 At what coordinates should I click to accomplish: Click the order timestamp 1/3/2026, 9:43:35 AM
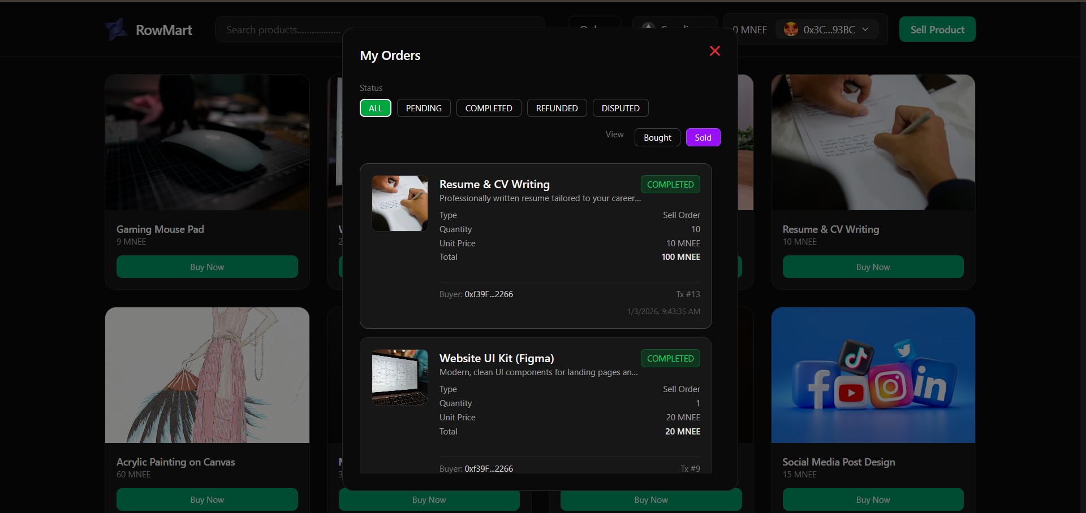pyautogui.click(x=663, y=311)
